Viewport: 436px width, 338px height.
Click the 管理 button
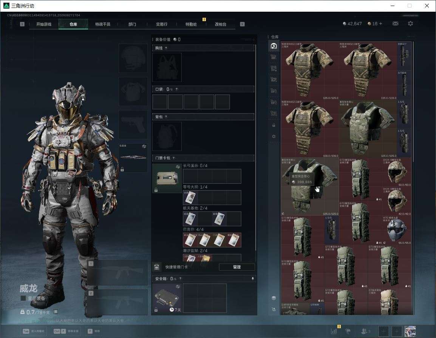tap(237, 267)
